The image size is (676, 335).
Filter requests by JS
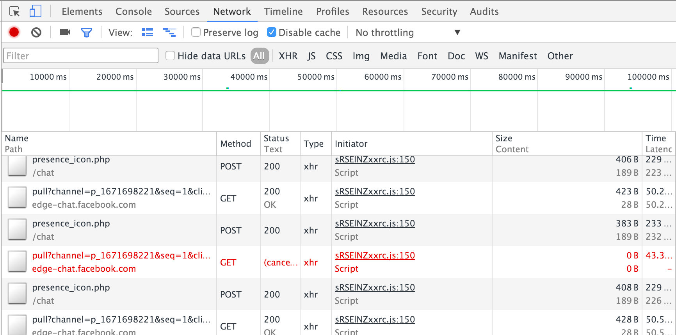pyautogui.click(x=311, y=56)
